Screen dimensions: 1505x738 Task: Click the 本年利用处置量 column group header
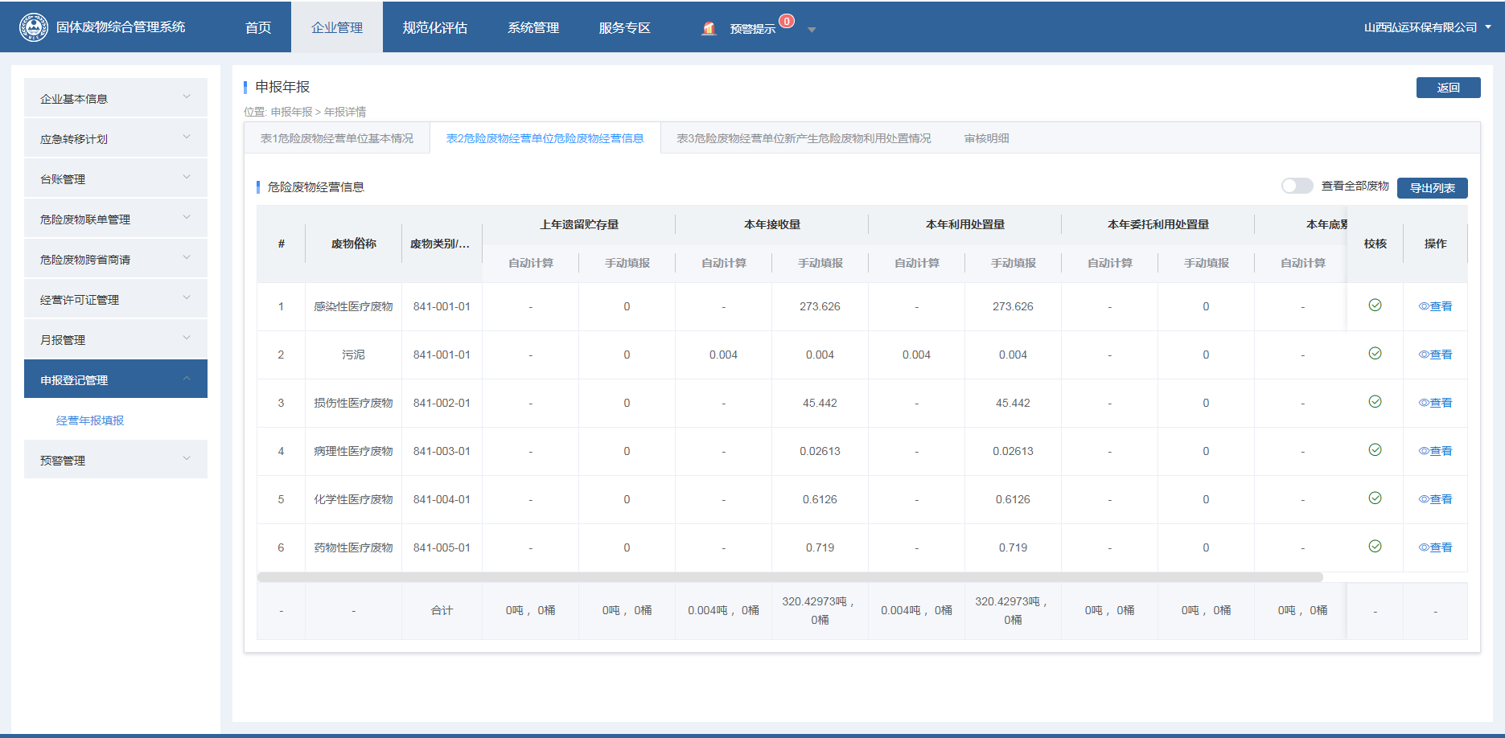965,224
